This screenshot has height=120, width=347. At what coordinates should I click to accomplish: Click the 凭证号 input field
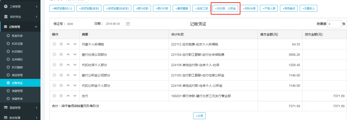click(x=73, y=24)
